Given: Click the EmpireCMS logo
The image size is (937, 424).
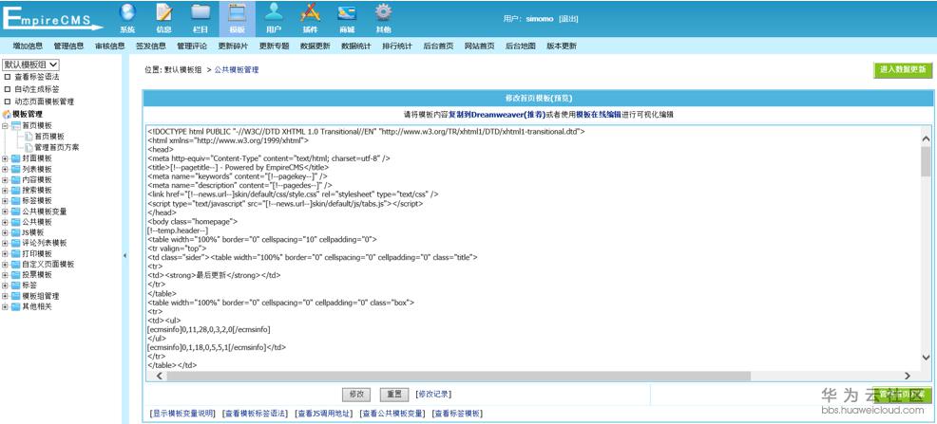Looking at the screenshot, I should click(x=52, y=18).
